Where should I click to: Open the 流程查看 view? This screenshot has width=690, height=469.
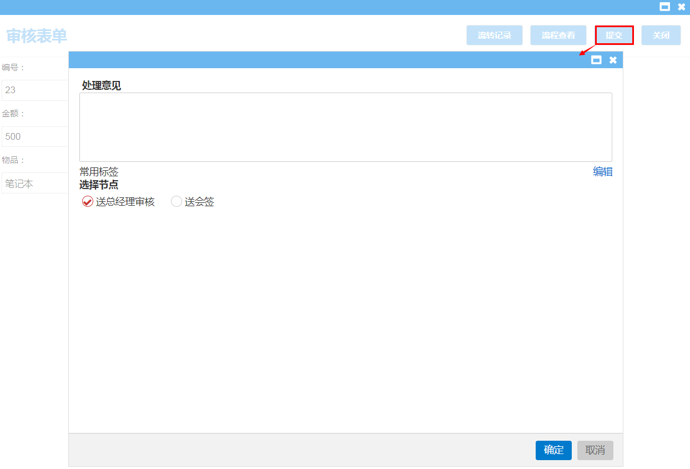click(x=558, y=35)
